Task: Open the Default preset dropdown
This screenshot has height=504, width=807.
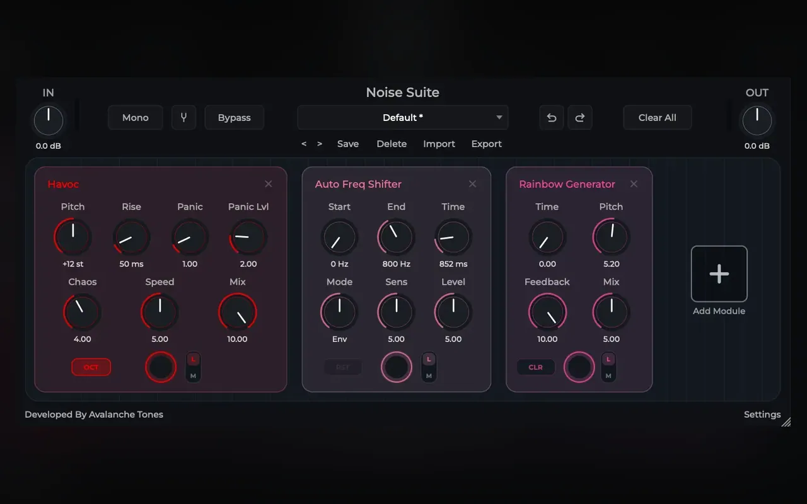Action: [403, 117]
